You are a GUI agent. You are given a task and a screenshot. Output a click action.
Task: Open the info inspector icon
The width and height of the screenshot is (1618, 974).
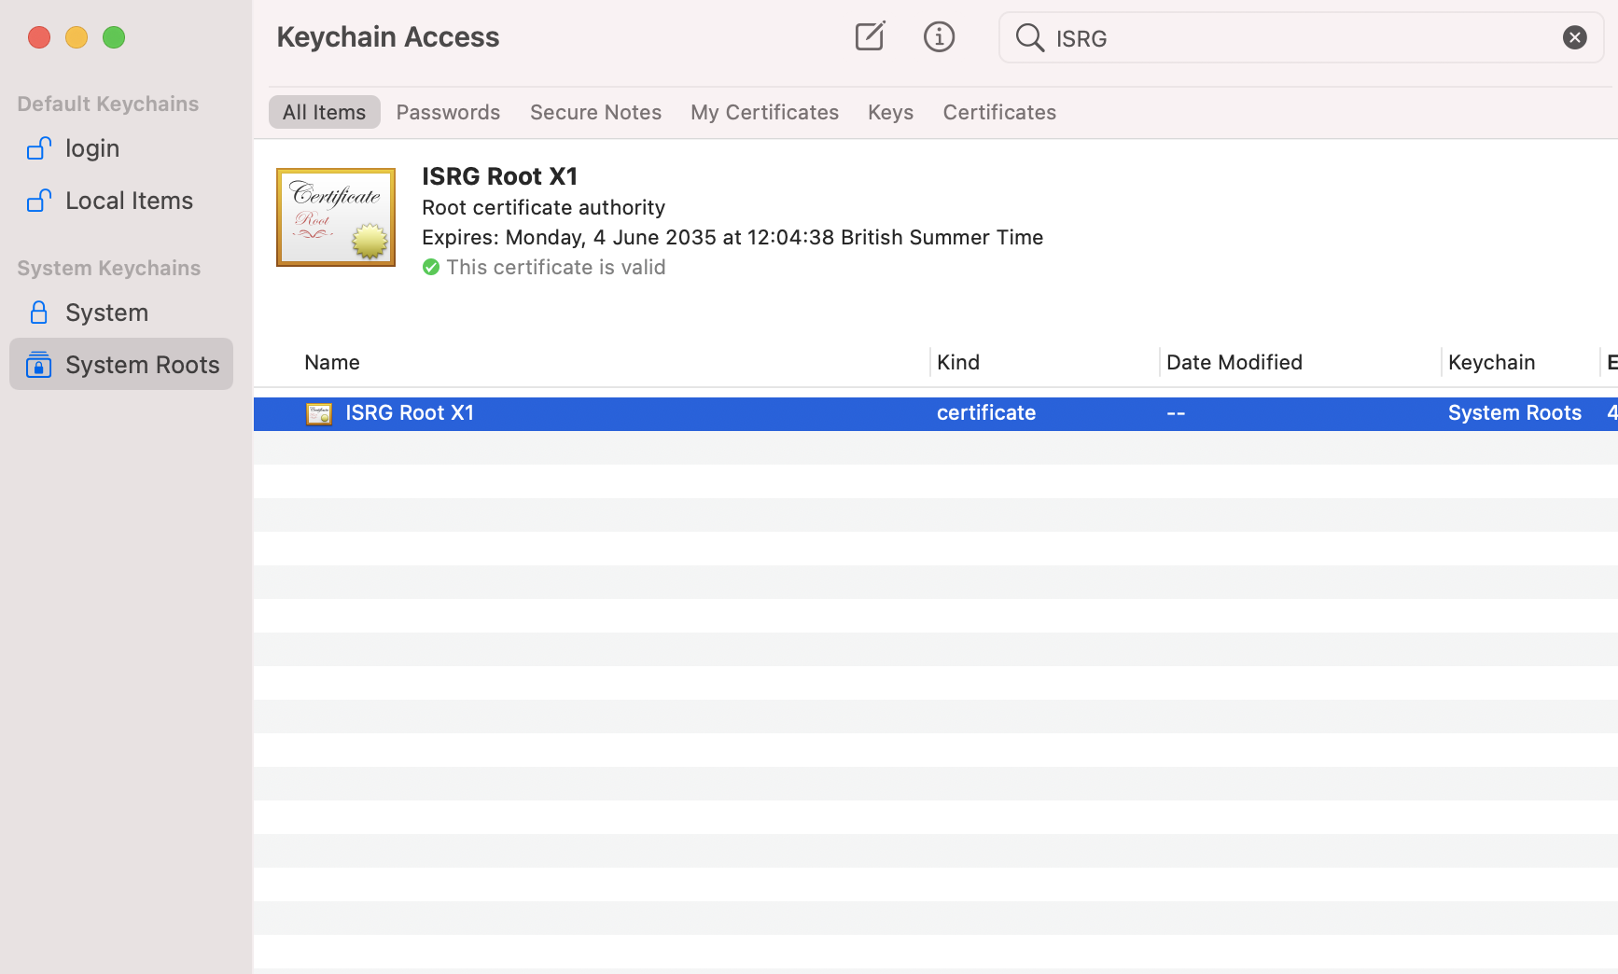[x=939, y=37]
